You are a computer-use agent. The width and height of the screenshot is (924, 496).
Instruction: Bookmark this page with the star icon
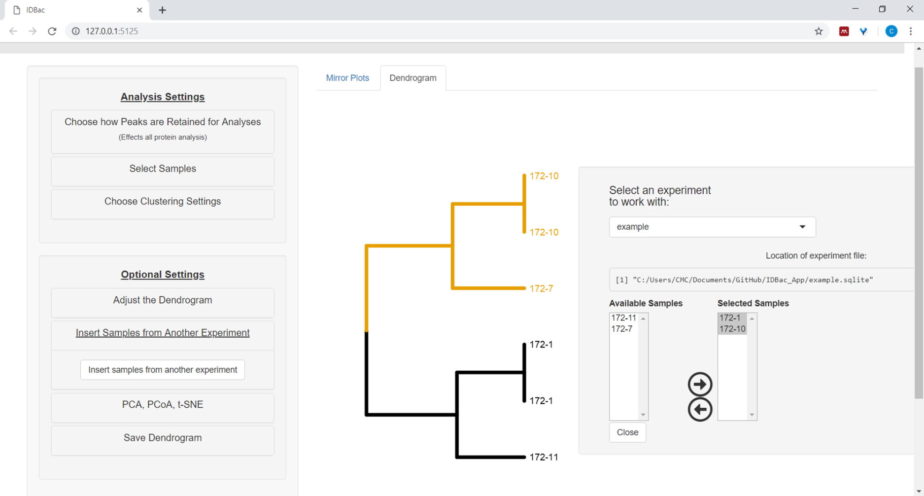(x=819, y=31)
